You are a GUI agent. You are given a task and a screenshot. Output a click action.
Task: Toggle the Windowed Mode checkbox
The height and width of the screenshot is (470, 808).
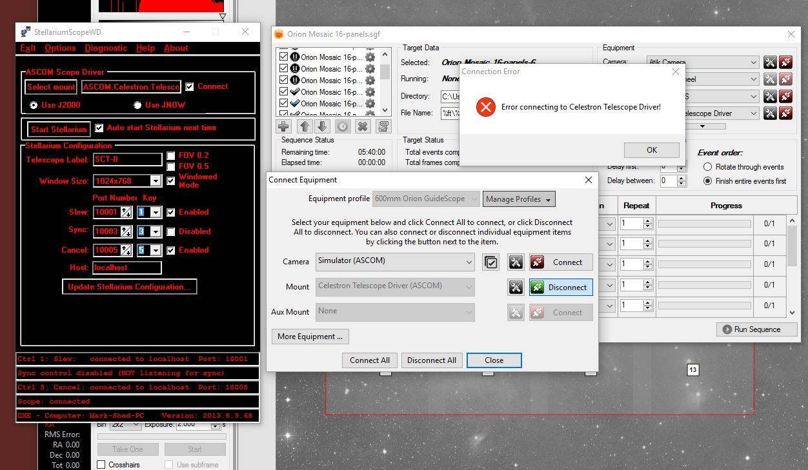pos(171,181)
